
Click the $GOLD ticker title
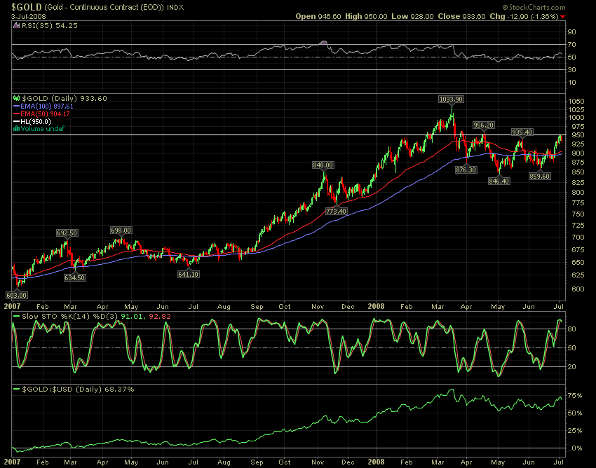[x=27, y=7]
